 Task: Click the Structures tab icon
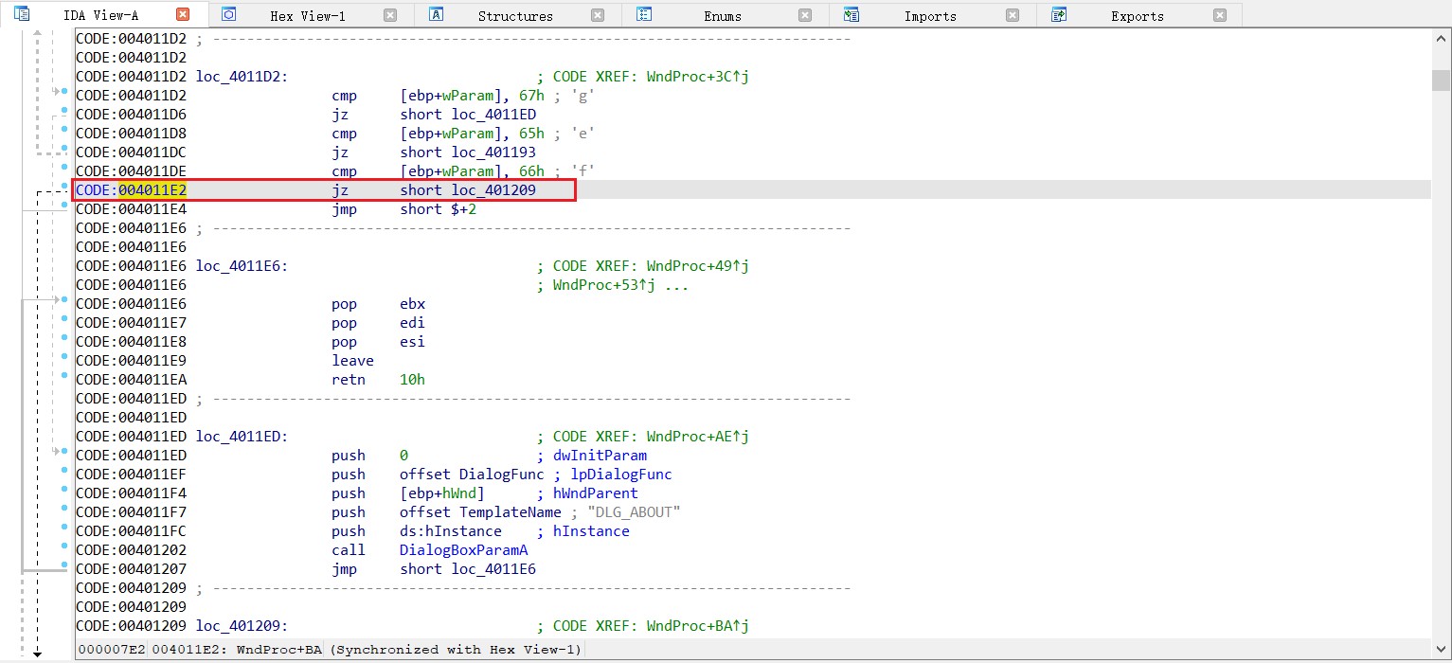point(437,14)
